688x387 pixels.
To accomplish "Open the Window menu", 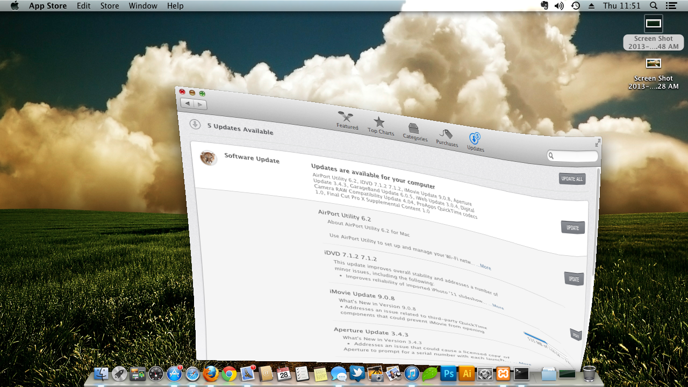I will click(143, 6).
